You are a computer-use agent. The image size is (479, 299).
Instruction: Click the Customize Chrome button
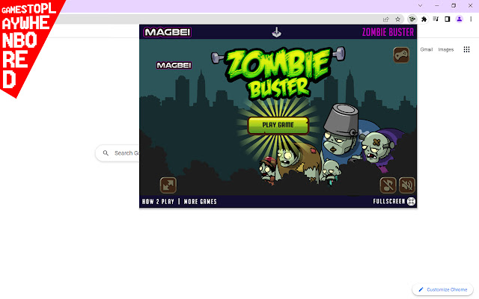442,289
